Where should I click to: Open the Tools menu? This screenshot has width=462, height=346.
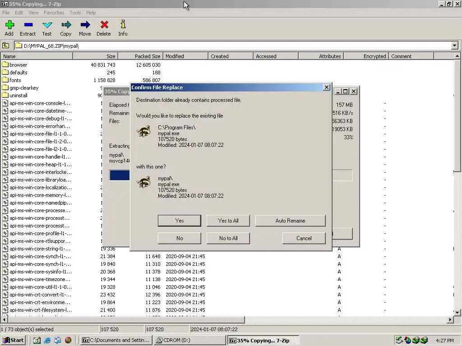(x=75, y=13)
